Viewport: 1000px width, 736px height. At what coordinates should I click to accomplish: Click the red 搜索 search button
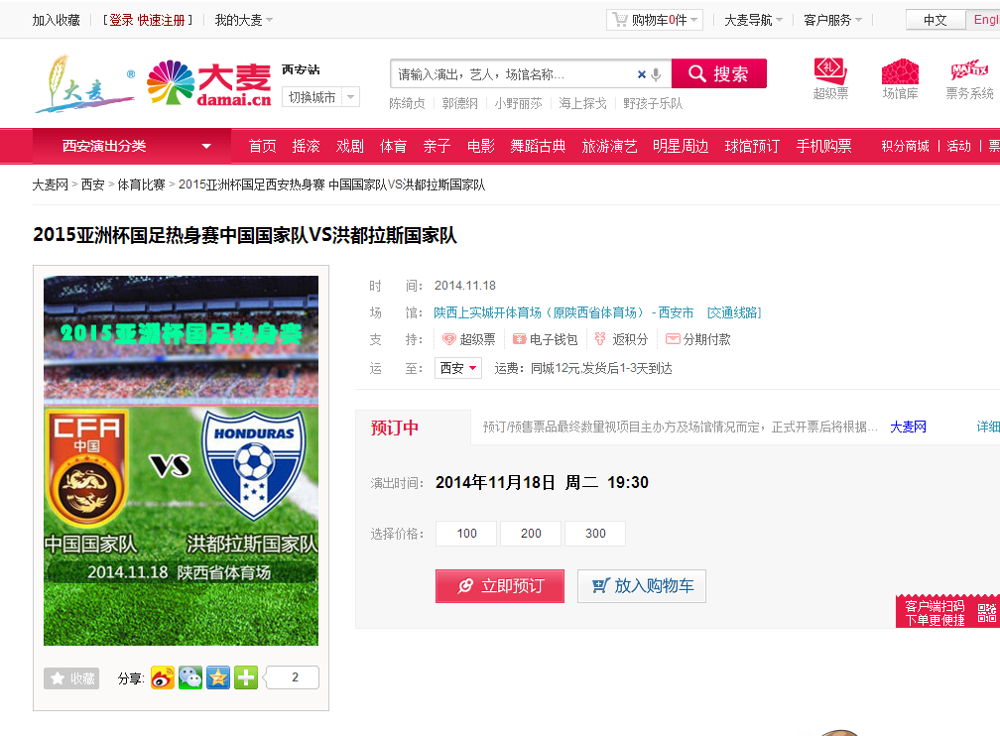click(x=718, y=73)
